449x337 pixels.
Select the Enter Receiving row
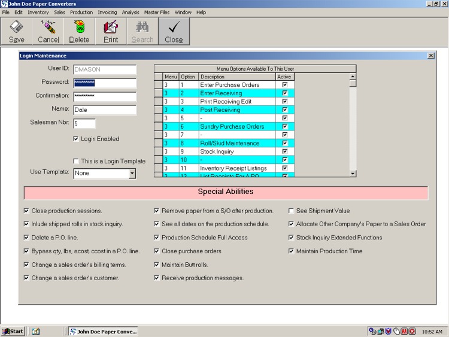228,93
